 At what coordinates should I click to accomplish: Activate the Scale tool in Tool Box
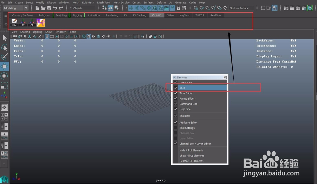(x=4, y=85)
